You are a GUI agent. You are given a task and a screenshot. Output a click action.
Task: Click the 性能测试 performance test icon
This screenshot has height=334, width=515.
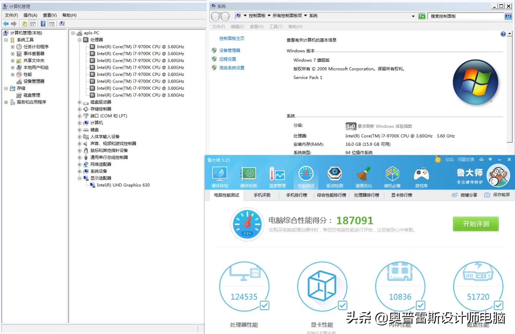[306, 176]
